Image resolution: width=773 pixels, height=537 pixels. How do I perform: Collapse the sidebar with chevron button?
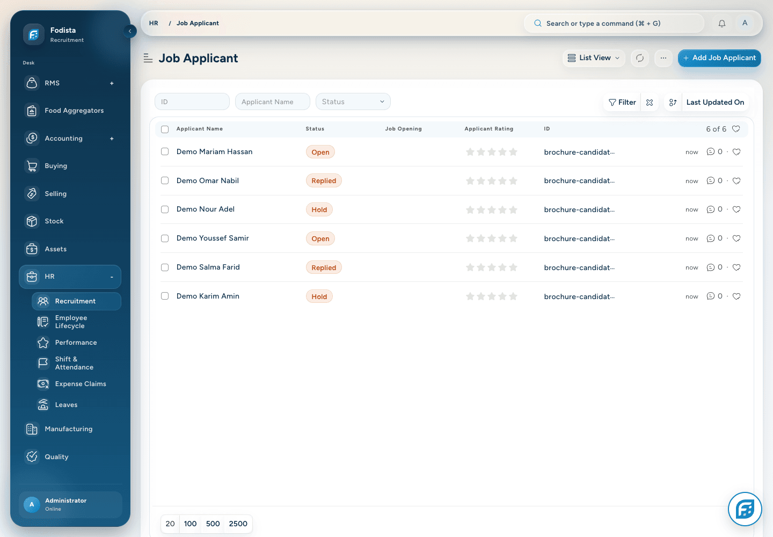(130, 31)
